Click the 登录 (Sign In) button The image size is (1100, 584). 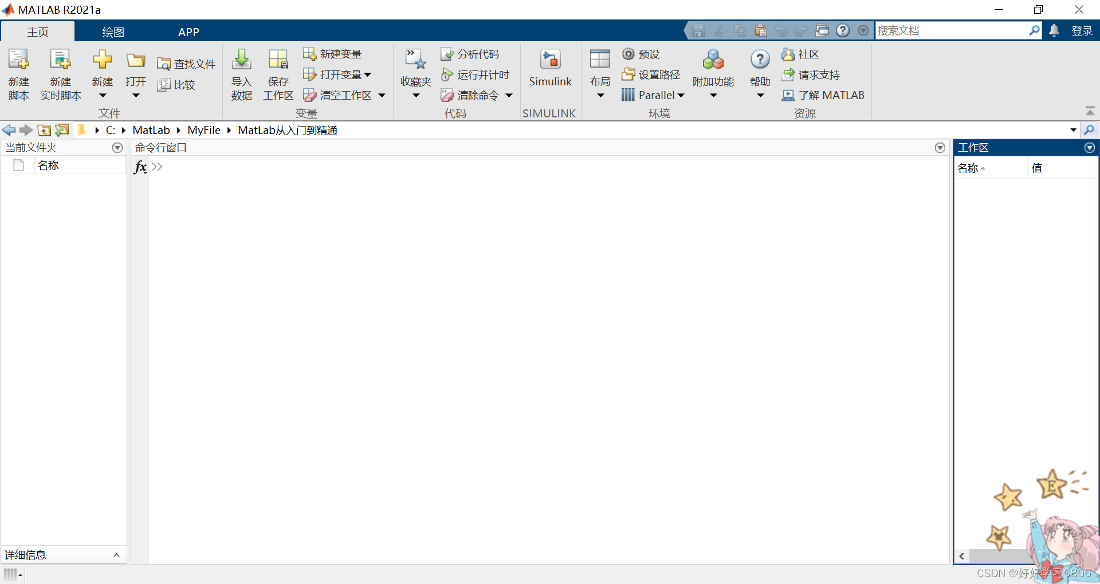pyautogui.click(x=1082, y=31)
